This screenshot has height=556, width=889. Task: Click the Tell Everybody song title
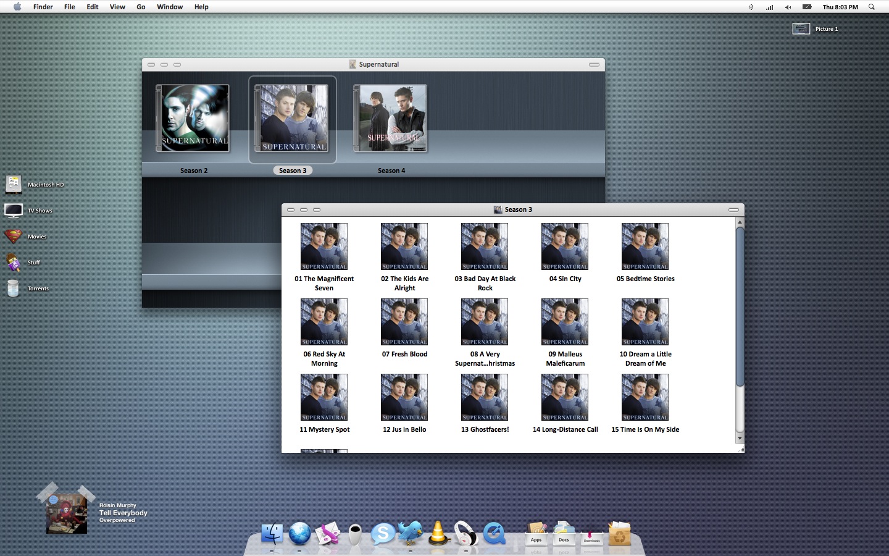(x=123, y=513)
